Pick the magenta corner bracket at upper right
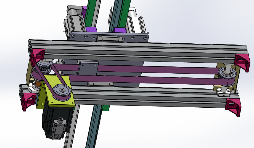The height and width of the screenshot is (148, 254). click(242, 63)
